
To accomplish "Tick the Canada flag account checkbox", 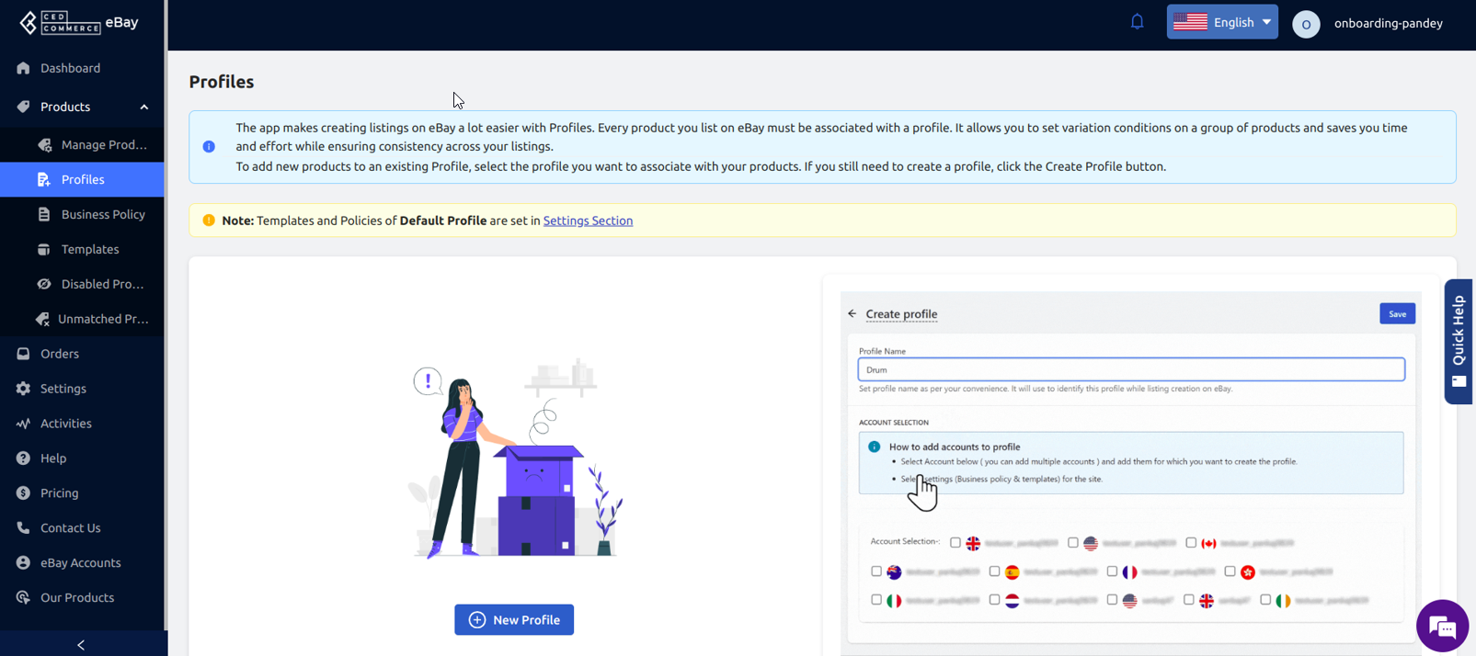I will pos(1191,543).
